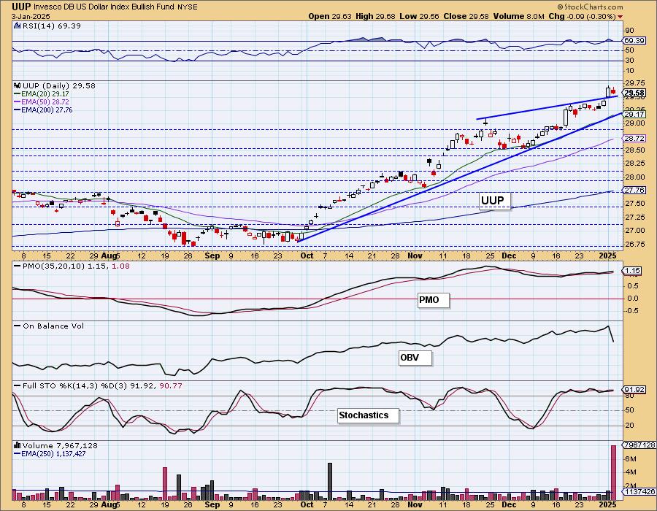Click the PMO(35,20,10) 1.15 legend
This screenshot has height=511, width=657.
(72, 266)
